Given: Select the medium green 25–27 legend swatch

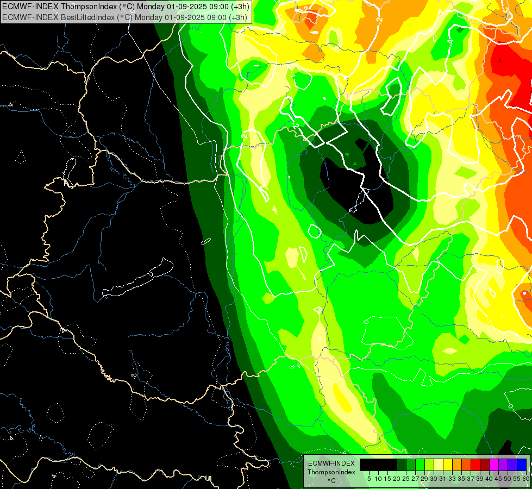Looking at the screenshot, I should click(411, 465).
